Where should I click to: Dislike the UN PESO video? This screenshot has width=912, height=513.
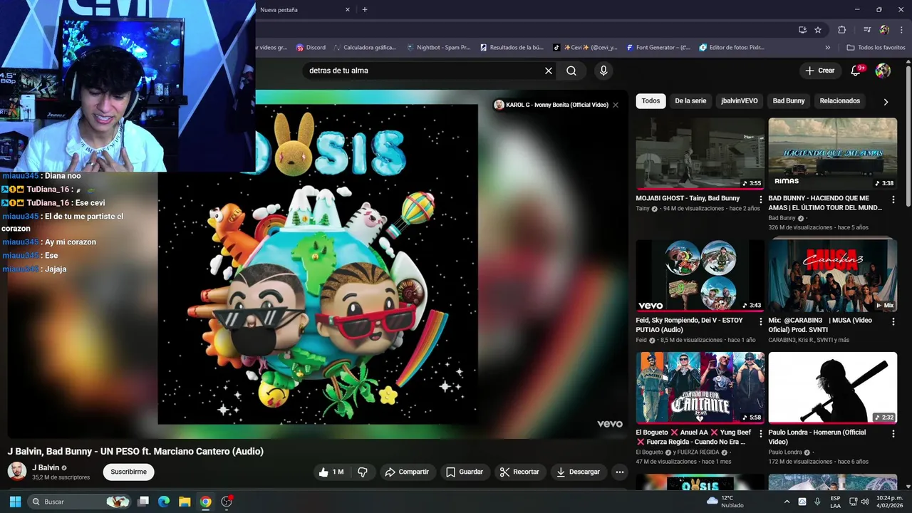363,472
